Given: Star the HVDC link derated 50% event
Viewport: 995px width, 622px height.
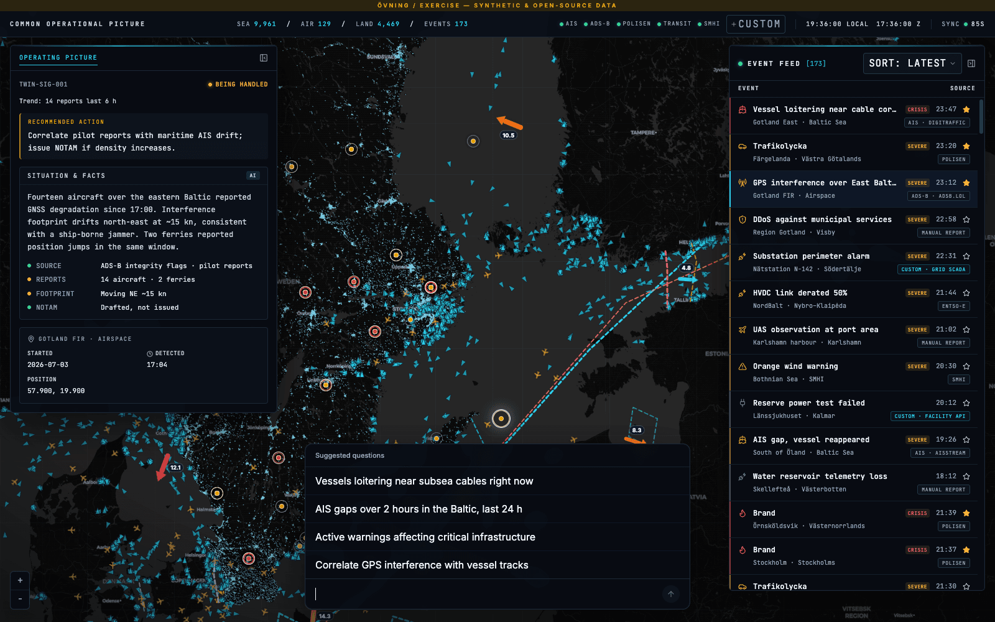Looking at the screenshot, I should click(966, 293).
